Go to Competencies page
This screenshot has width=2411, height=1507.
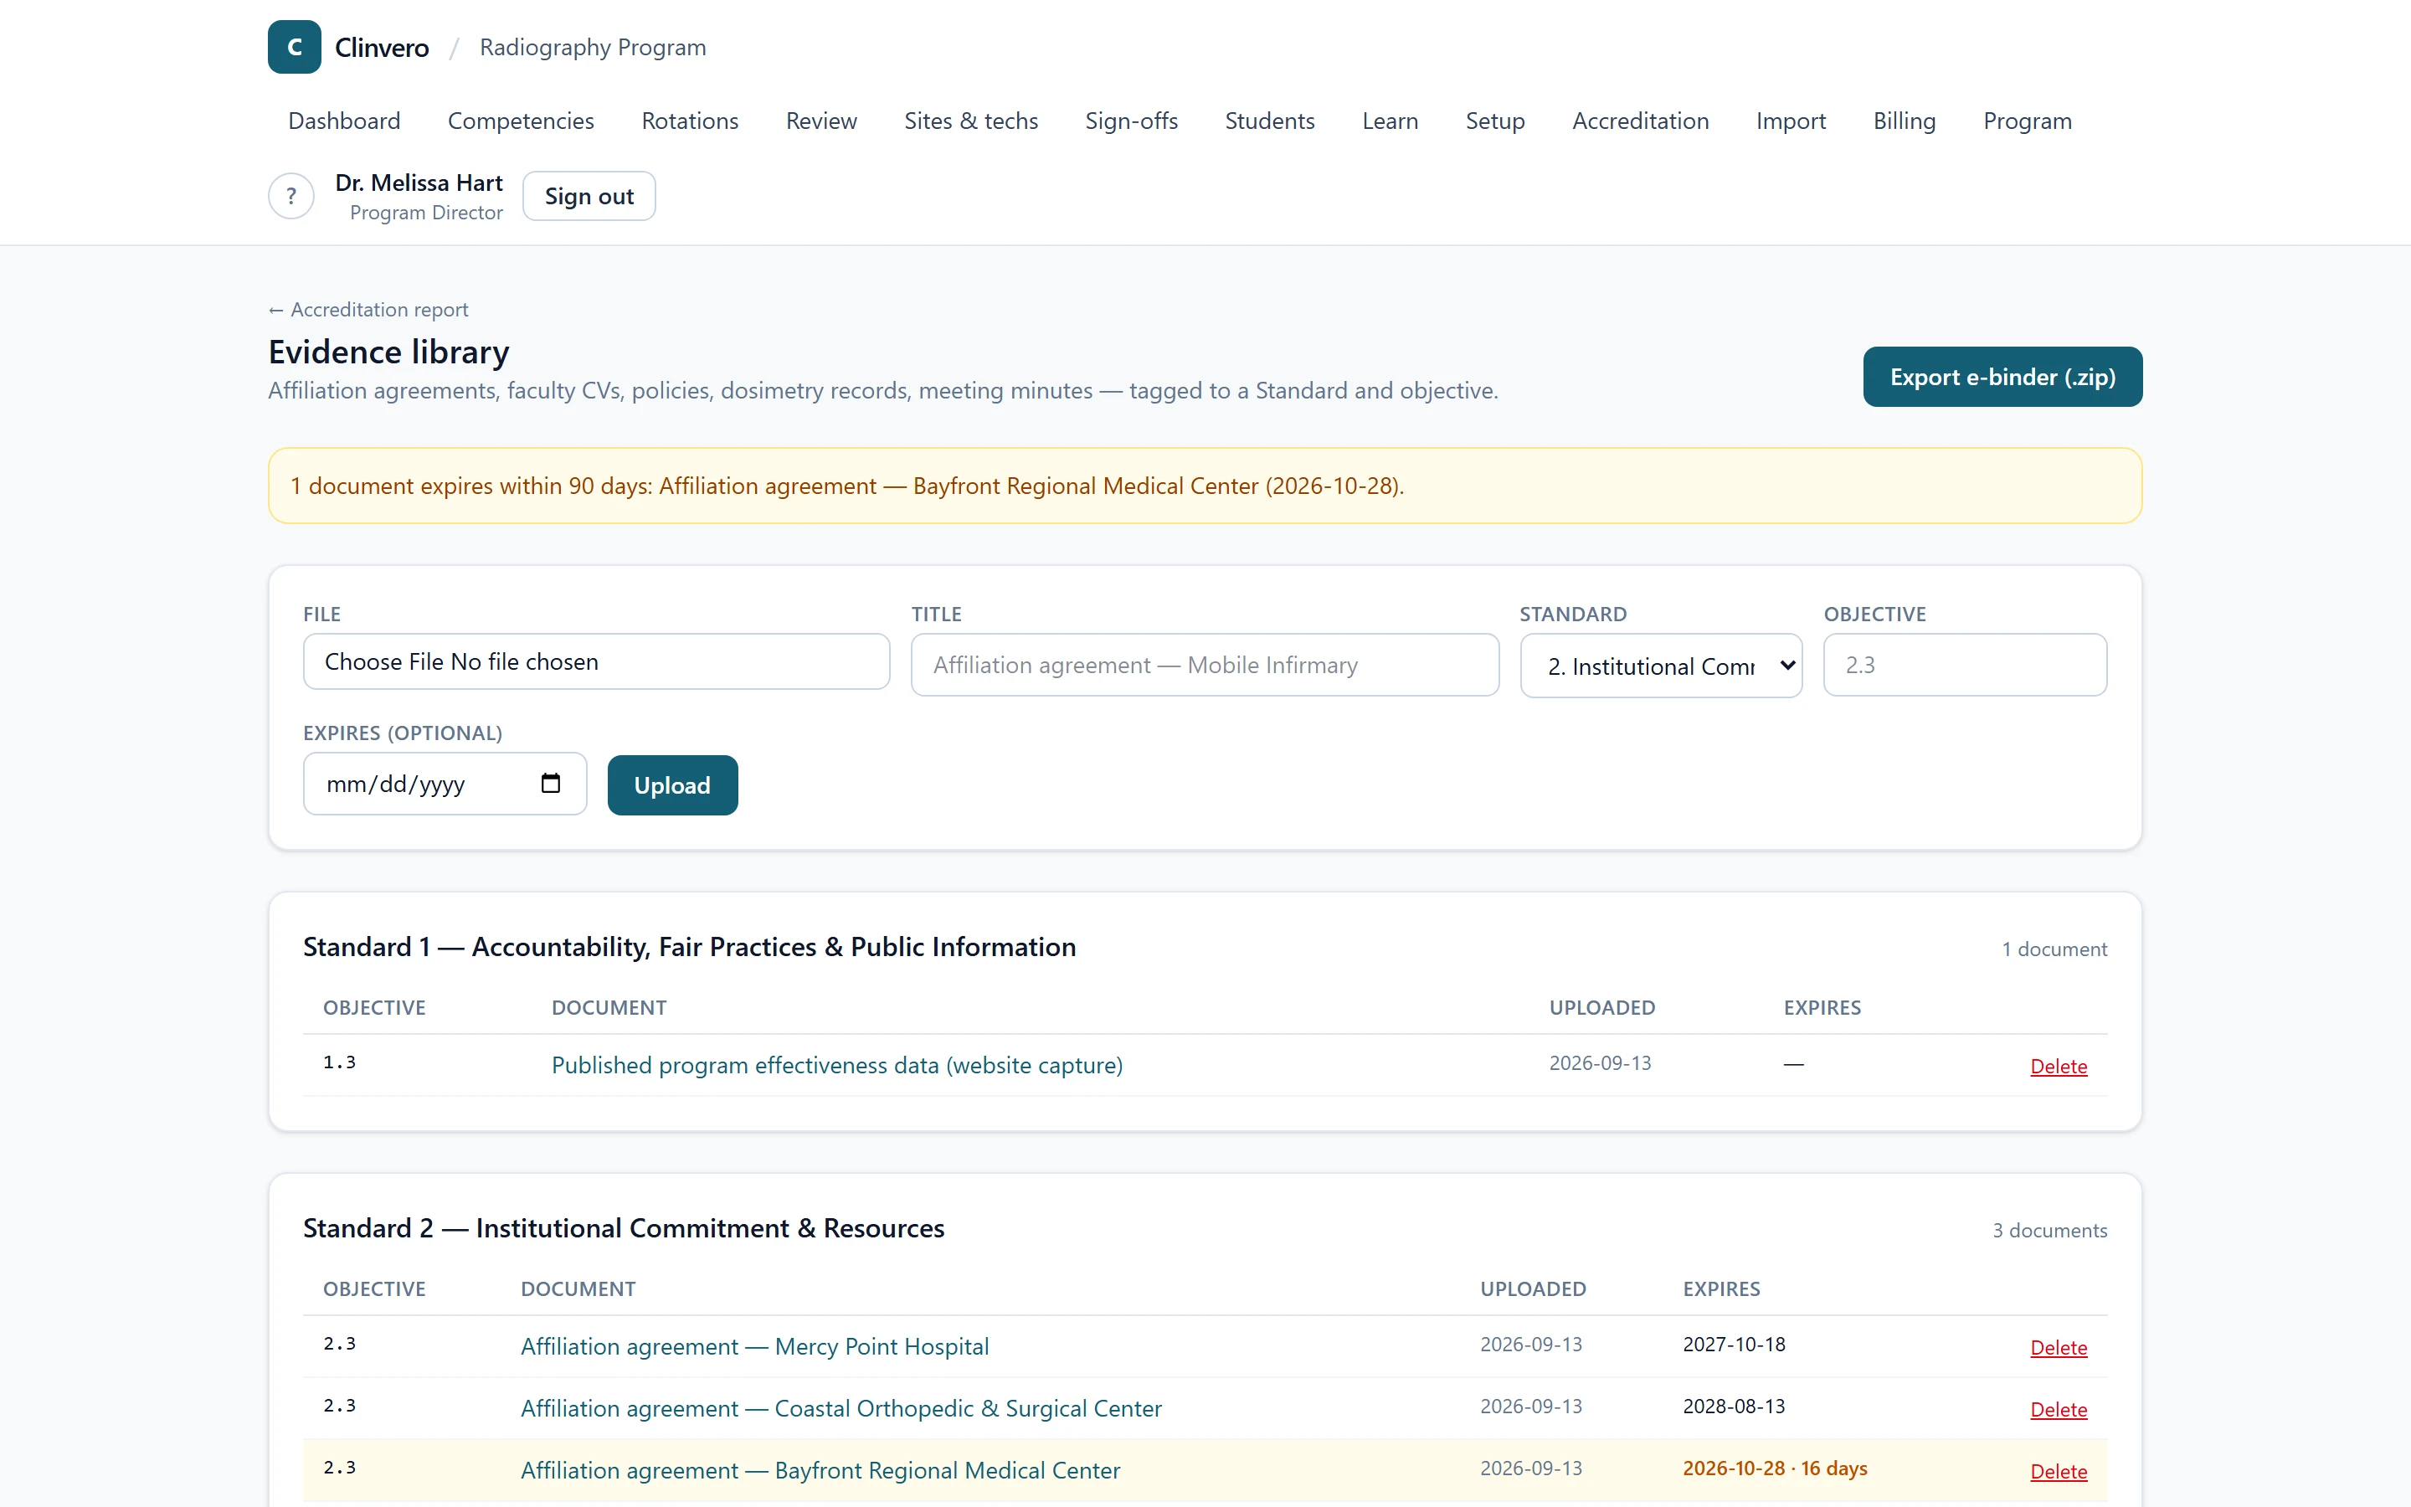520,121
